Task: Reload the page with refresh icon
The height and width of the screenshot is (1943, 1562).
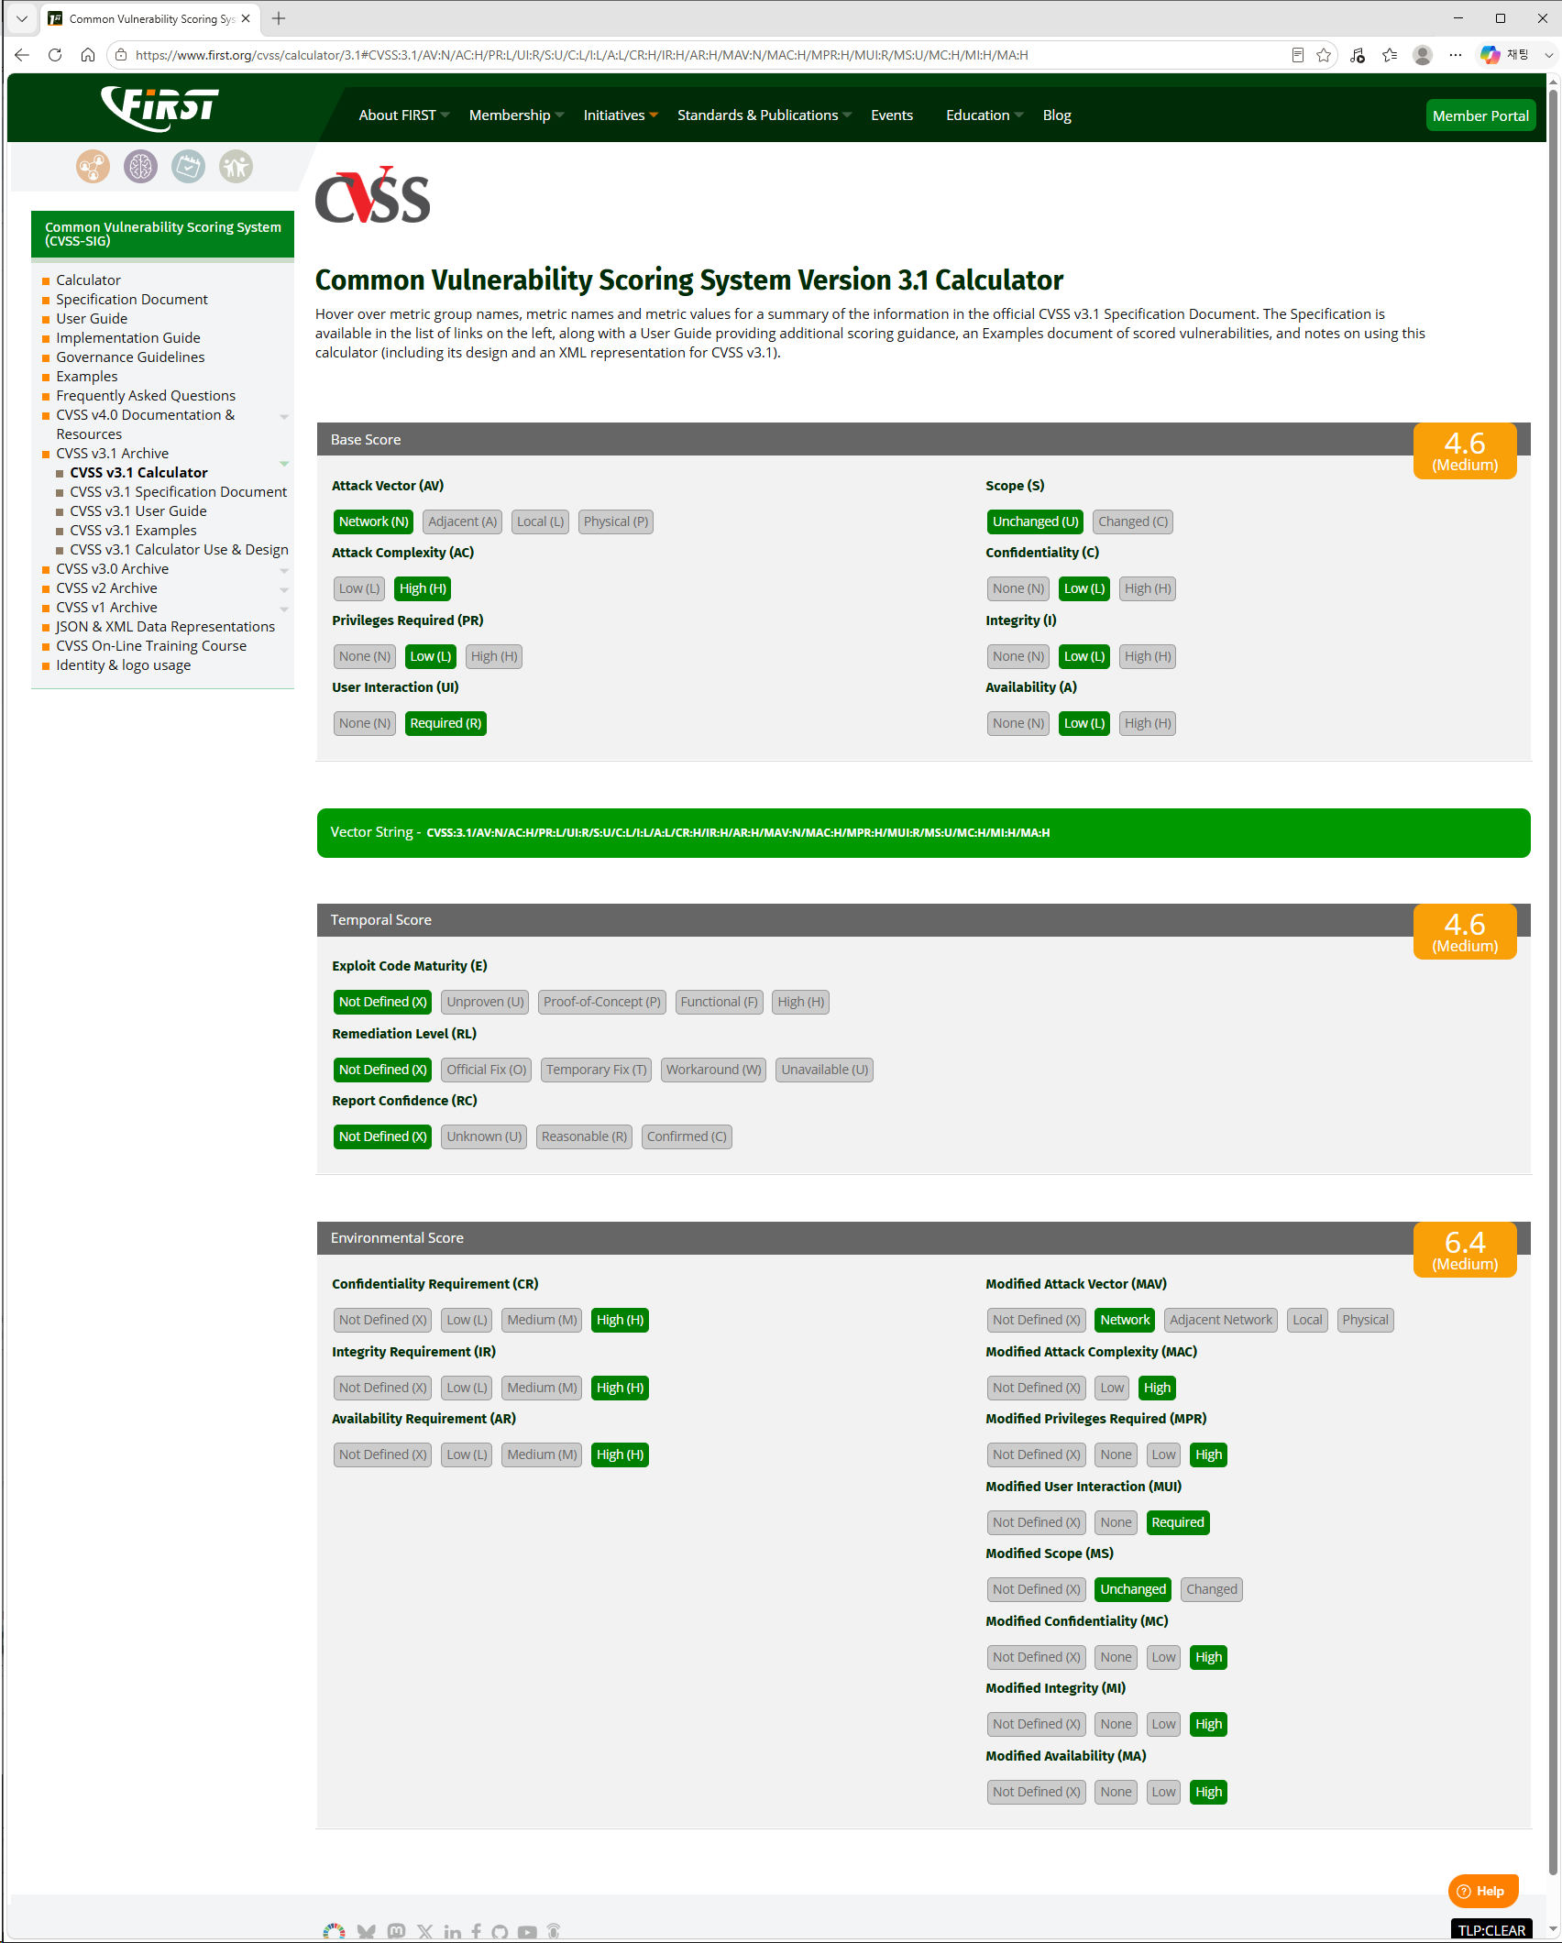Action: (55, 55)
